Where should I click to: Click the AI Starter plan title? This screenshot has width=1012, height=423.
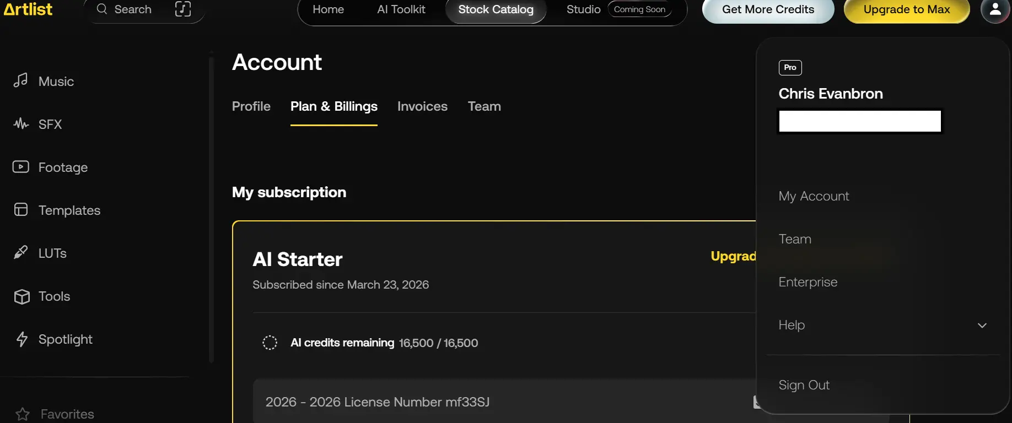[x=298, y=259]
